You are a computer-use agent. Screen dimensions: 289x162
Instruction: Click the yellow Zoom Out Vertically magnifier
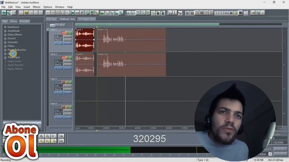[47, 141]
